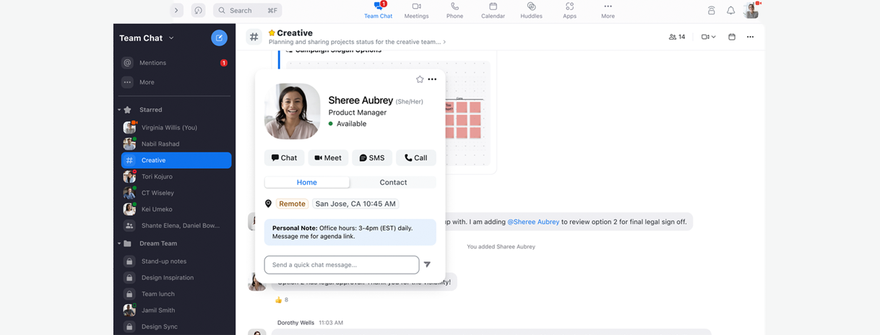
Task: Click the Chat button on card
Action: pyautogui.click(x=284, y=157)
